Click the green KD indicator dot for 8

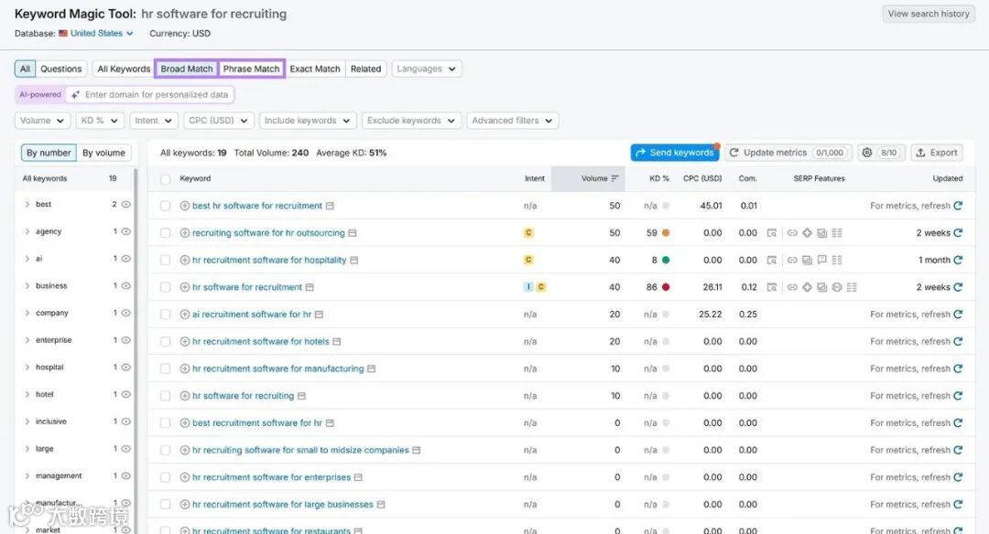pos(666,260)
